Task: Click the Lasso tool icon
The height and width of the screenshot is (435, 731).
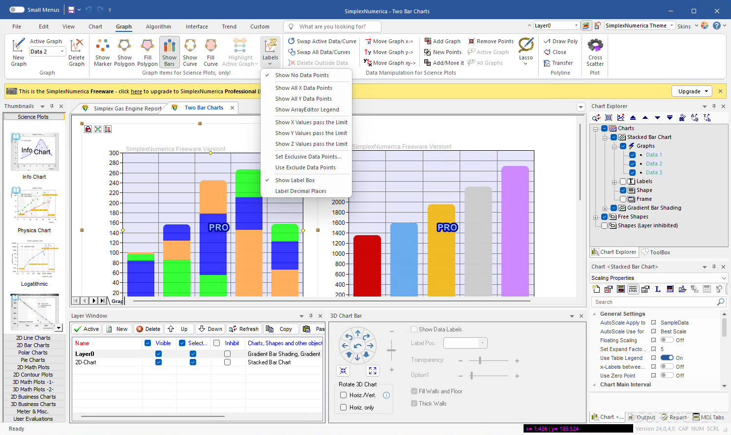Action: (526, 45)
